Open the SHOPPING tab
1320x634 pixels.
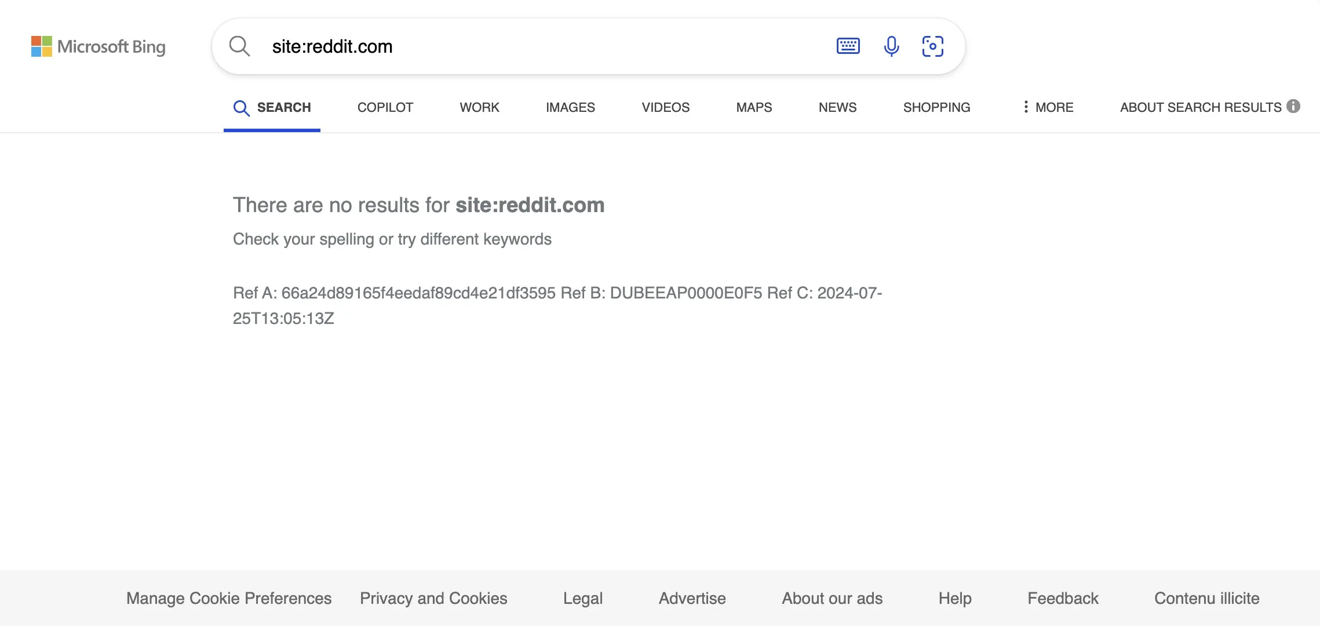click(936, 107)
